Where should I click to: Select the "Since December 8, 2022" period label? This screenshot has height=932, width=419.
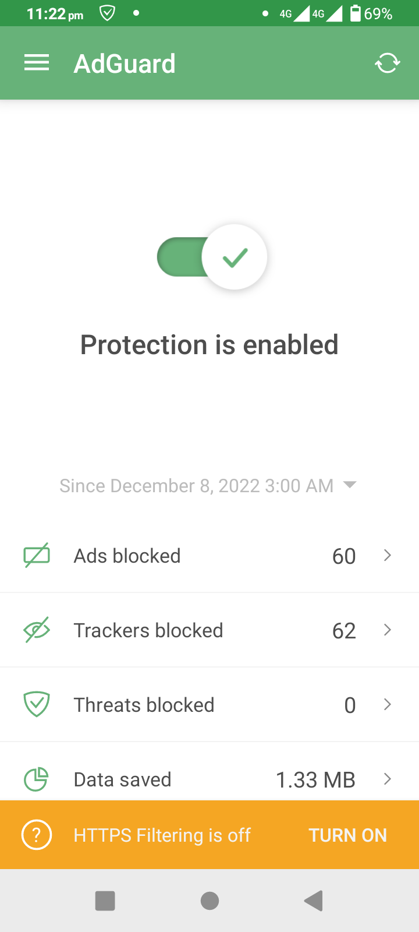point(196,486)
